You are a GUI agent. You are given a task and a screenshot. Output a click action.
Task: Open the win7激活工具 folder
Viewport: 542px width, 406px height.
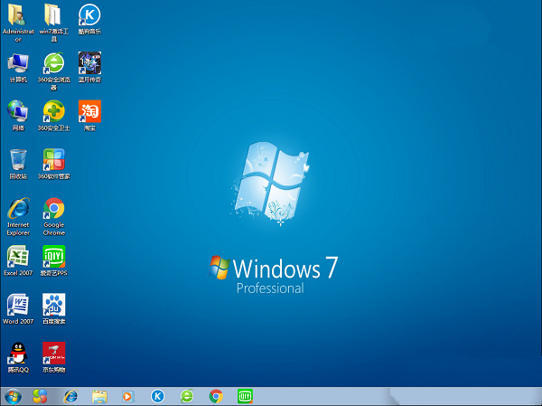[53, 16]
